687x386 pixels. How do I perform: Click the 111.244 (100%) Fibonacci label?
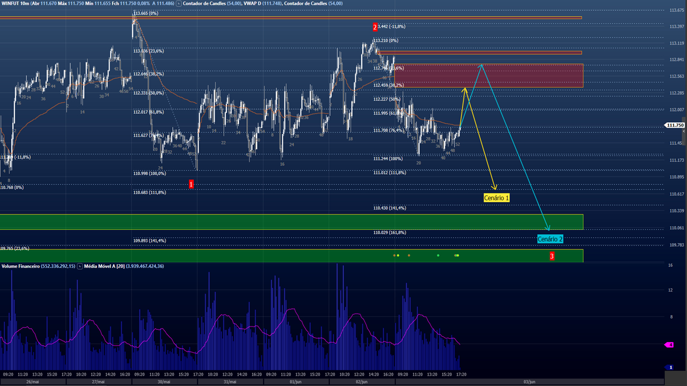[x=388, y=159]
